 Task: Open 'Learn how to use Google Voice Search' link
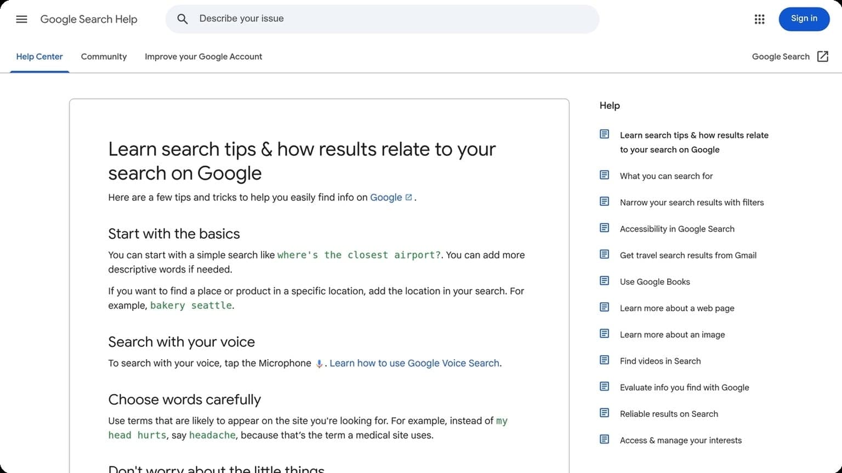(x=414, y=363)
